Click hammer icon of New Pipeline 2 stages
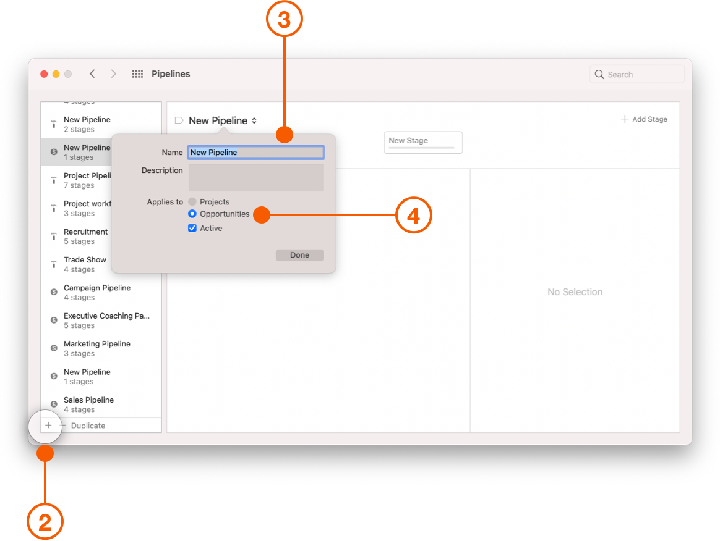The height and width of the screenshot is (541, 720). pos(54,124)
